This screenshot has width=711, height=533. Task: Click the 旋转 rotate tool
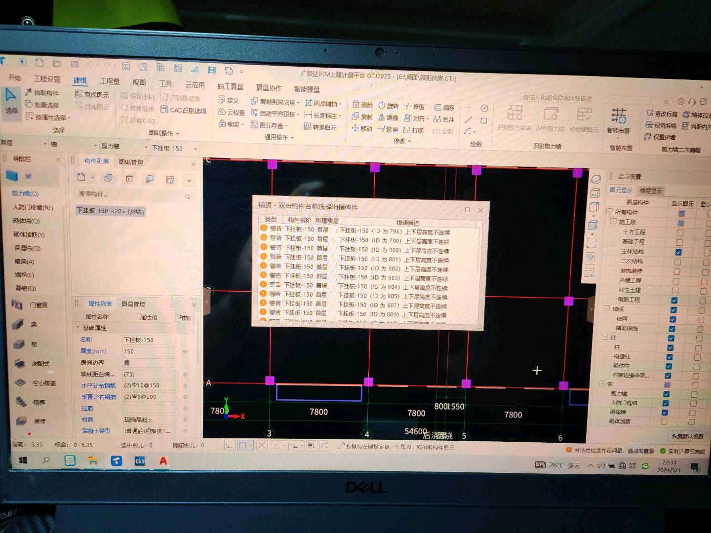pyautogui.click(x=389, y=106)
